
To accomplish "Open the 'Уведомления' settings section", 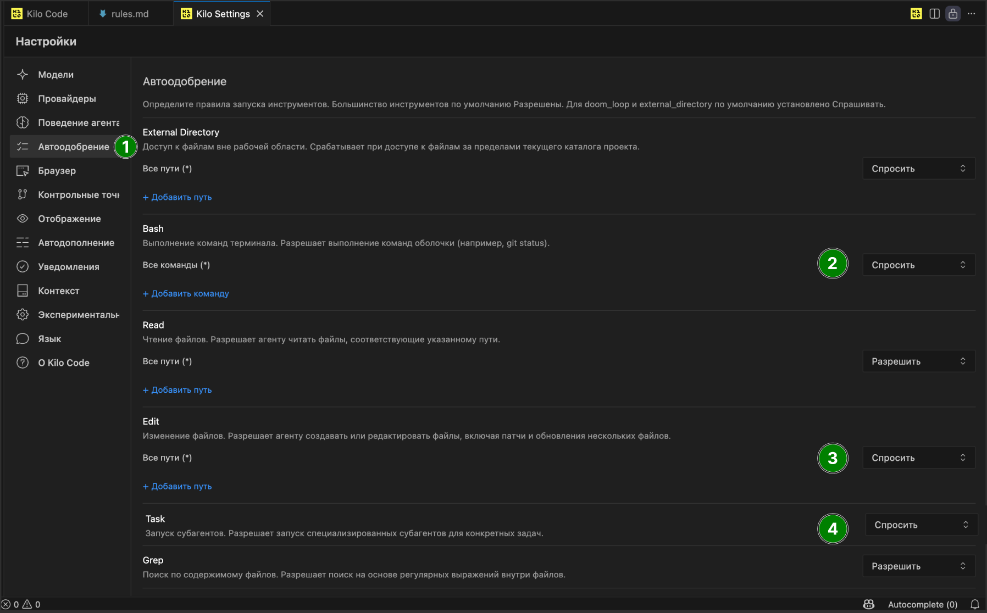I will point(68,267).
